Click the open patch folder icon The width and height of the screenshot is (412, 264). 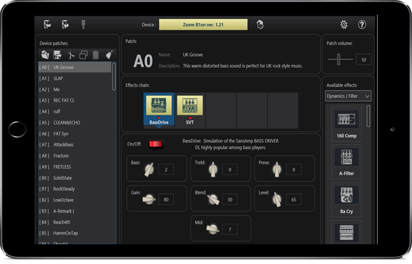point(45,55)
